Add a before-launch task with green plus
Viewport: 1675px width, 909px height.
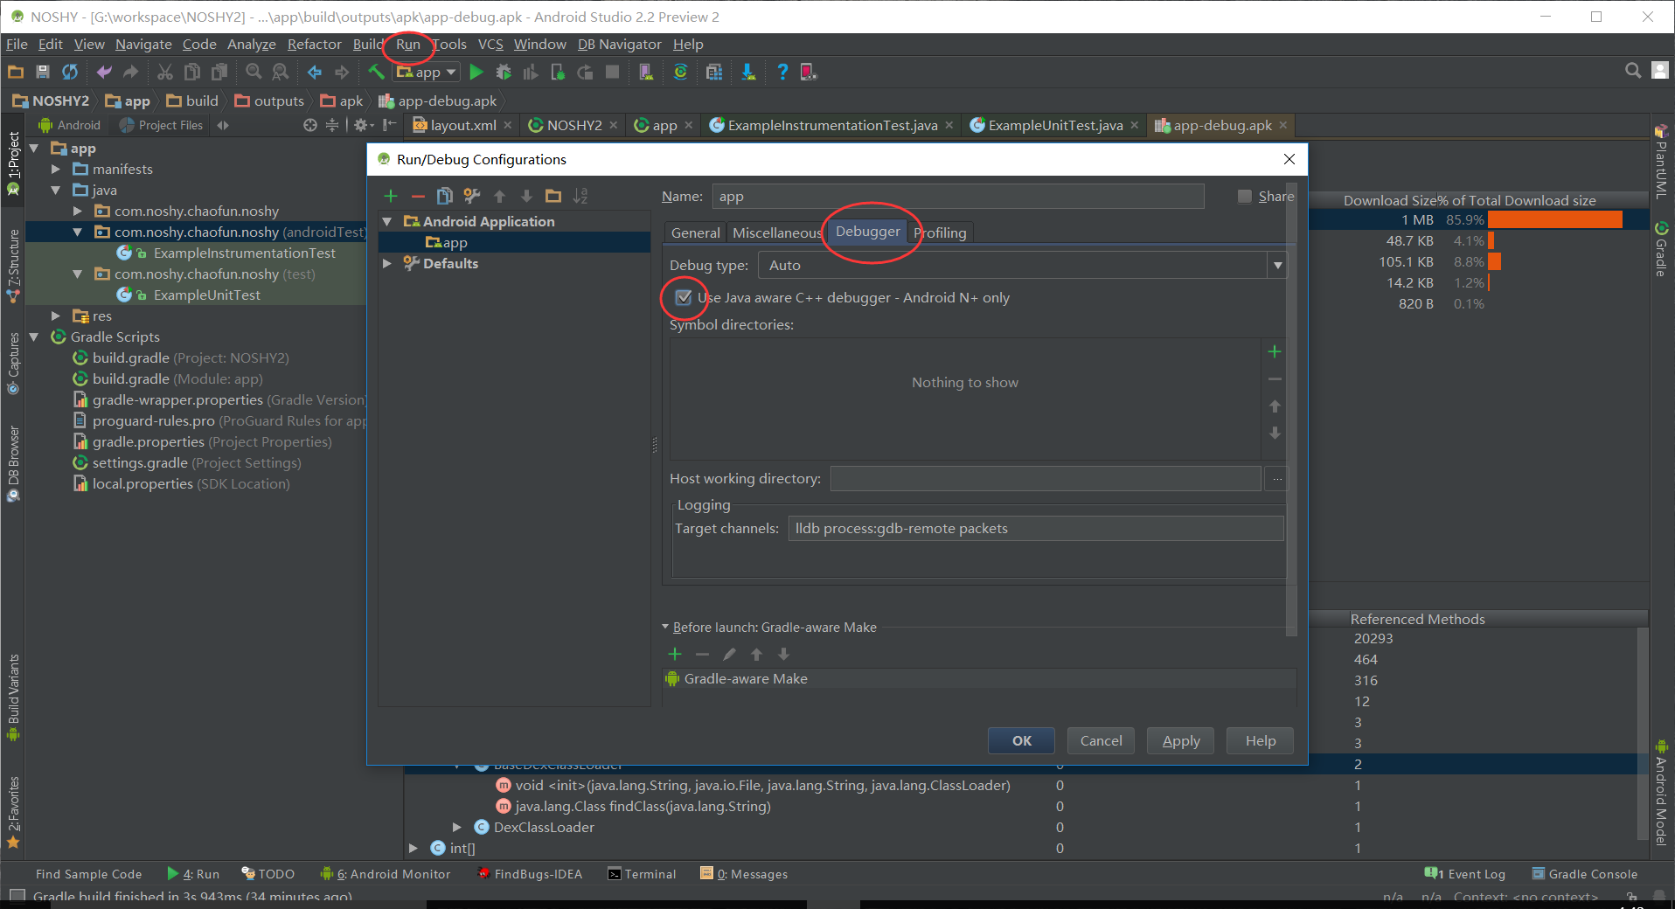click(675, 654)
